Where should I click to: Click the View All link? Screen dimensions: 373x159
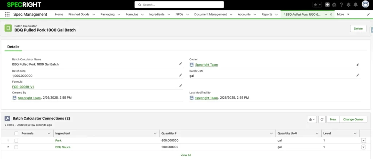[186, 155]
